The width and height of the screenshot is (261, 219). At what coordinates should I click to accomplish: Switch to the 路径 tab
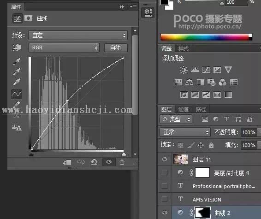tap(201, 109)
